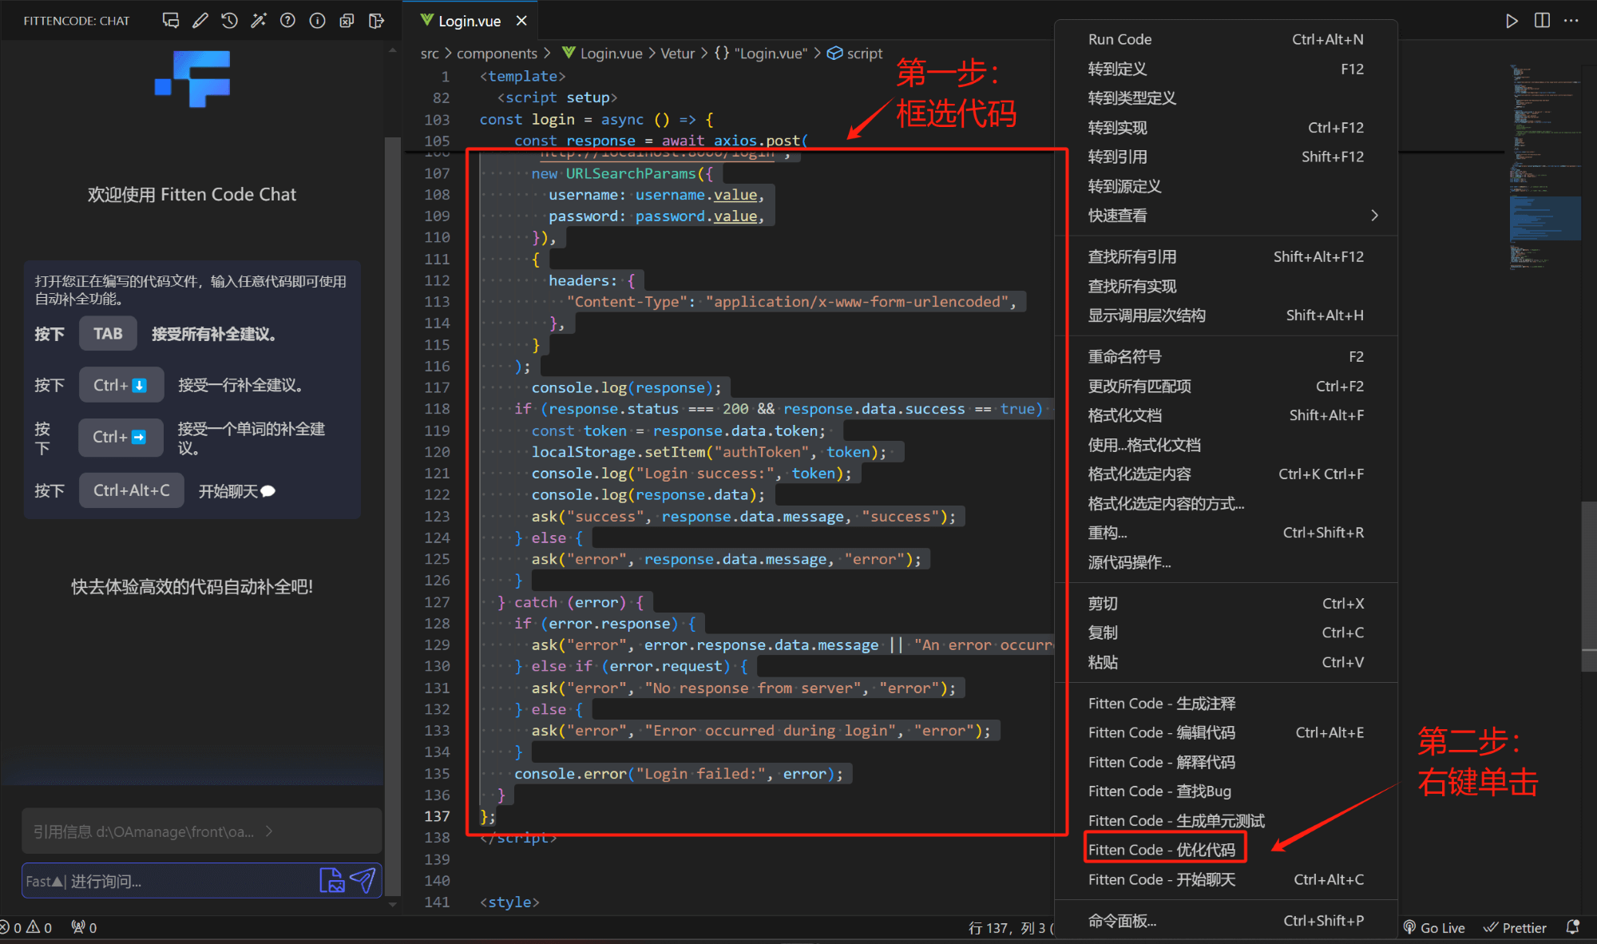Choose Fitten Code - 生成单元测试
Viewport: 1597px width, 944px height.
coord(1226,821)
